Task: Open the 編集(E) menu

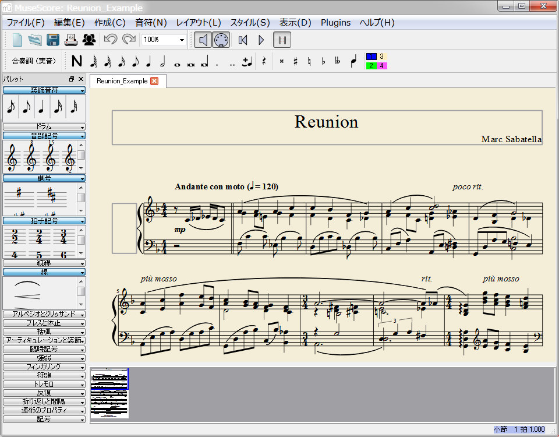Action: pos(69,23)
